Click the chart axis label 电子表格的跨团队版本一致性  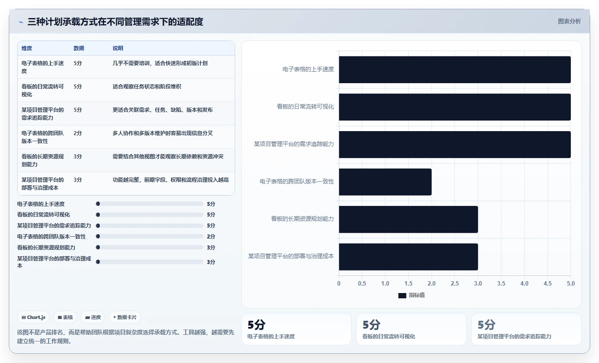[x=297, y=181]
